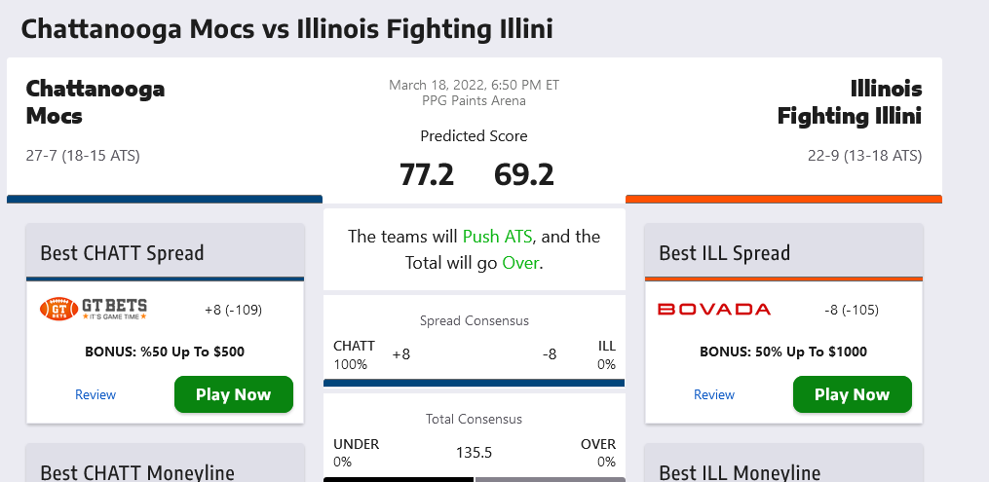The image size is (989, 482).
Task: Click the Spread Consensus blue bar
Action: click(474, 383)
